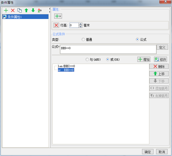Move condition attribute up in list
The height and width of the screenshot is (156, 172).
point(26,10)
